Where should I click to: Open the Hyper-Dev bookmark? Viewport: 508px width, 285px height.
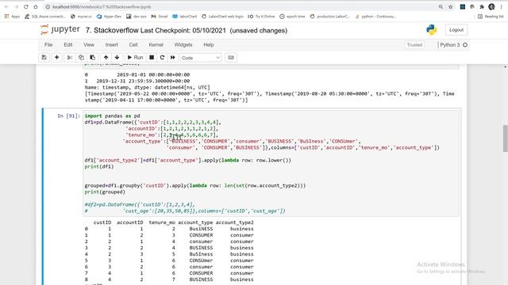point(109,16)
